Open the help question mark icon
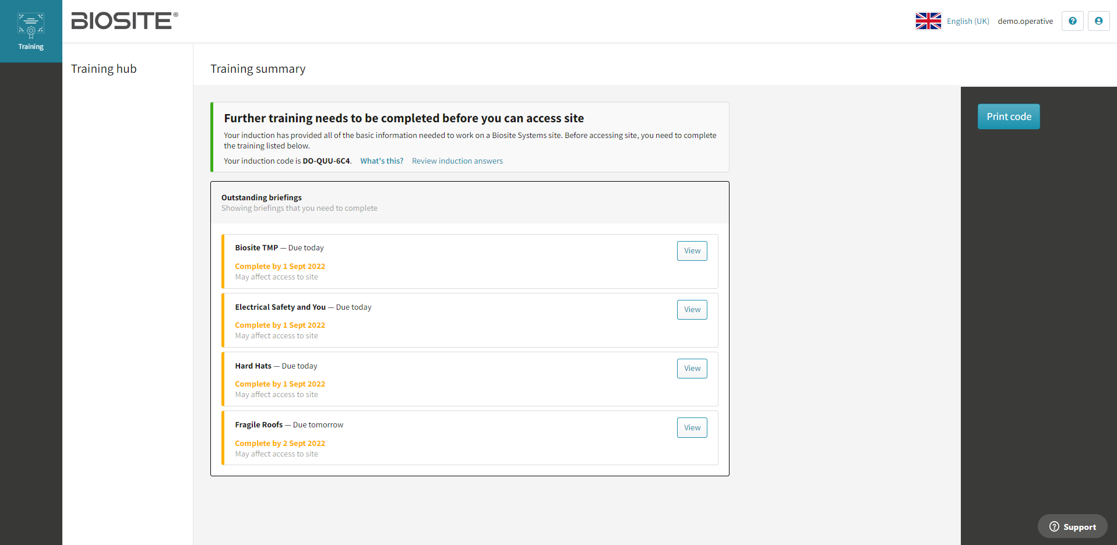The height and width of the screenshot is (545, 1117). pyautogui.click(x=1072, y=21)
